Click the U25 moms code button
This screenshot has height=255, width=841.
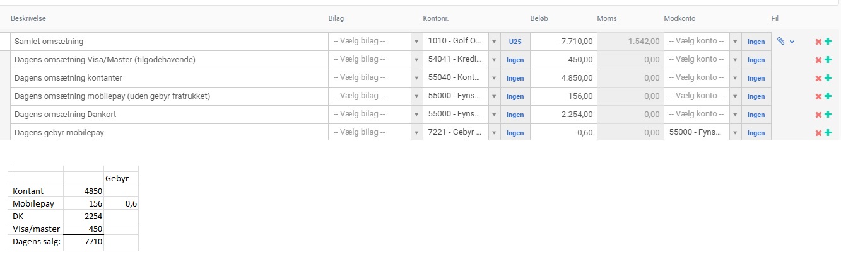[515, 42]
